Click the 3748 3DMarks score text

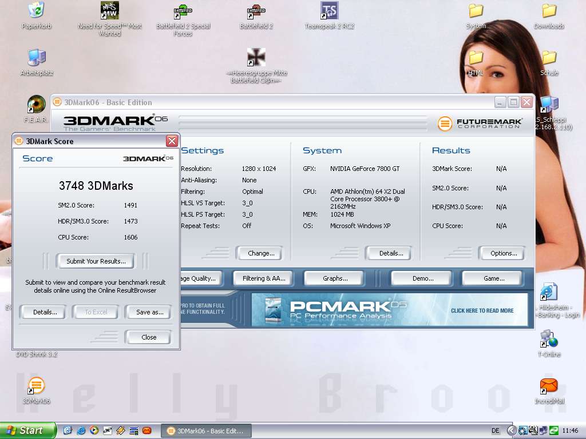(x=96, y=186)
